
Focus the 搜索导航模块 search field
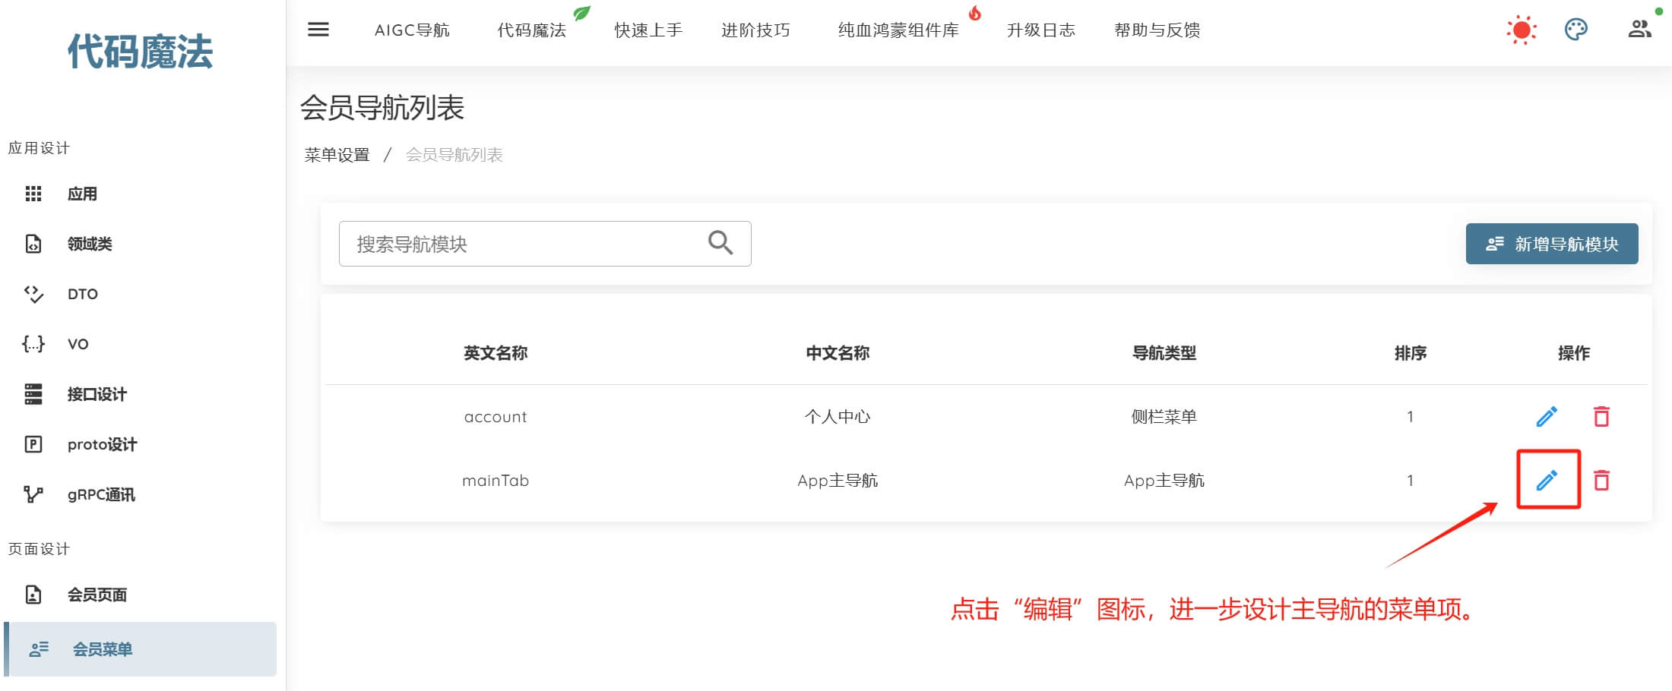(x=545, y=244)
